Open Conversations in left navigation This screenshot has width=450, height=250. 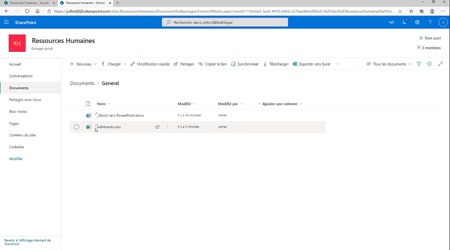pos(20,76)
